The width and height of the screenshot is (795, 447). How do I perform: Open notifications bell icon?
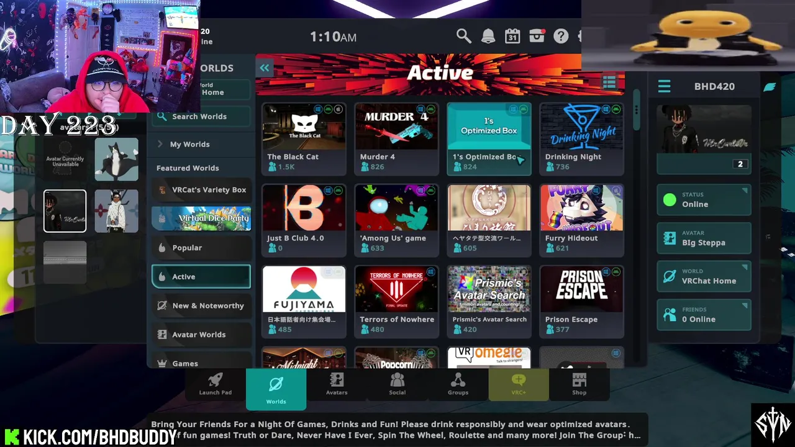tap(488, 36)
